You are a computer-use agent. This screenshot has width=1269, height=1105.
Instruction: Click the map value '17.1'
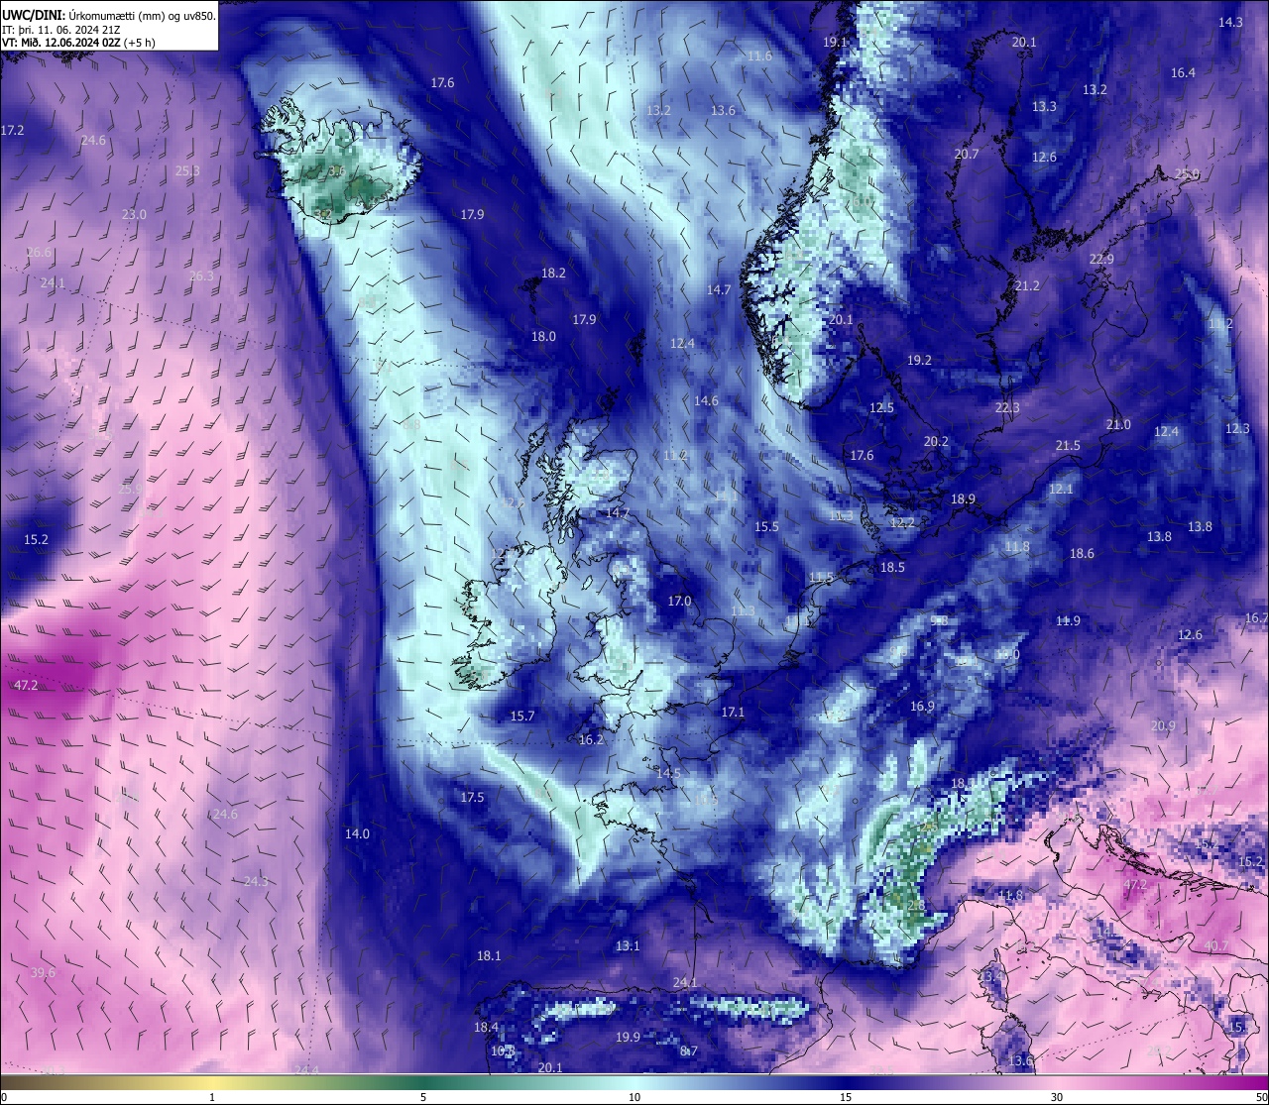click(732, 712)
